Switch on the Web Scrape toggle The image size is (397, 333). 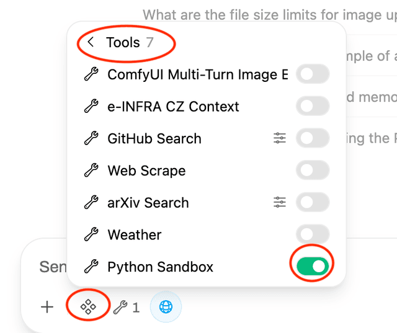click(312, 171)
